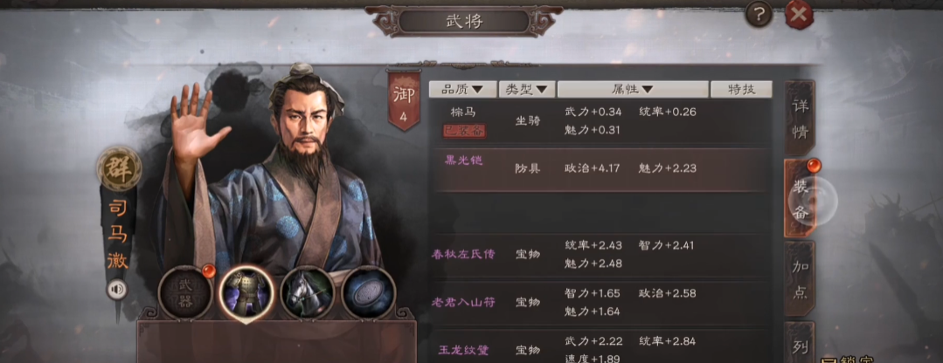
Task: Tap the 御 4 red banner badge
Action: (403, 100)
